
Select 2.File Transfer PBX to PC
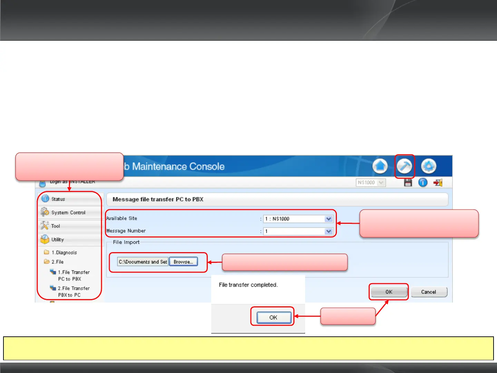(70, 291)
